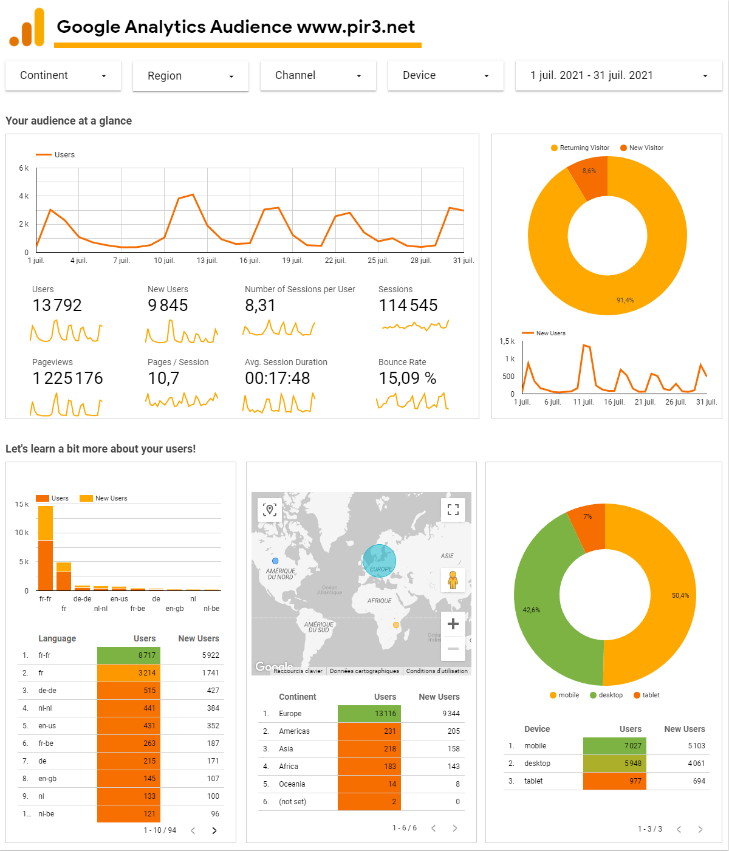Click the Google Analytics logo icon
The width and height of the screenshot is (729, 851).
[x=27, y=27]
